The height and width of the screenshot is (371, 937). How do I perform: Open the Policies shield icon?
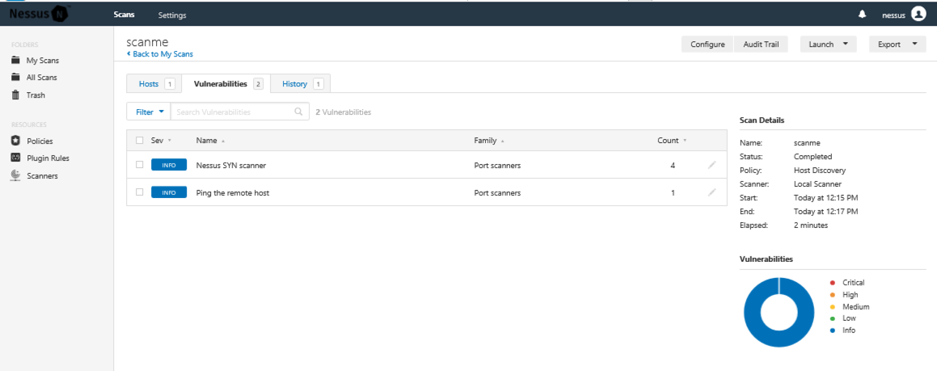tap(15, 141)
